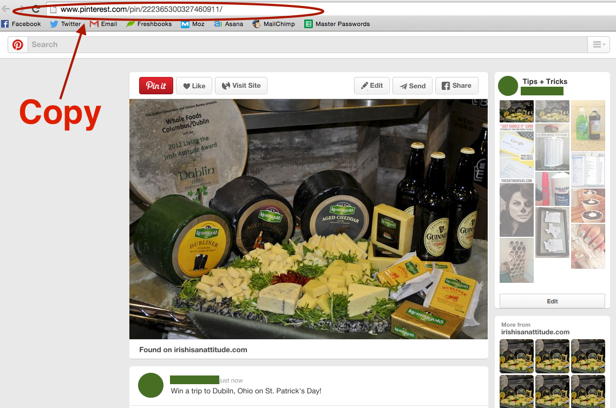Open the Email Gmail bookmark
Viewport: 616px width, 408px height.
coord(104,24)
